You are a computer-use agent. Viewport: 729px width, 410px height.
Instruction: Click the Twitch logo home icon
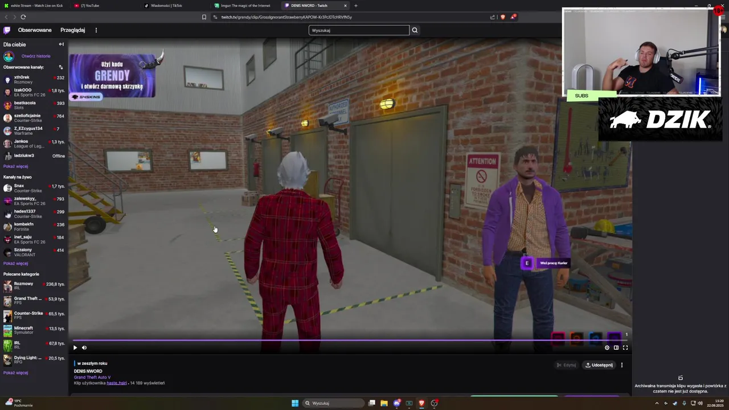7,30
